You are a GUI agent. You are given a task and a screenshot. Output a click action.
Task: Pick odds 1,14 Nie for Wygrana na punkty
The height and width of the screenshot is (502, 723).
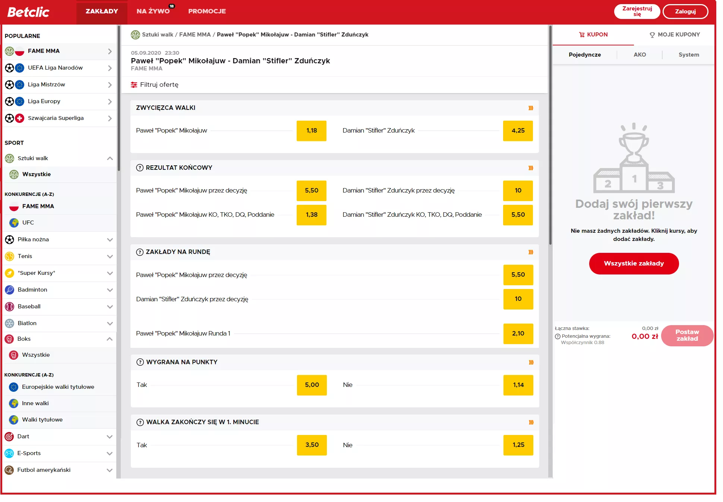(518, 385)
